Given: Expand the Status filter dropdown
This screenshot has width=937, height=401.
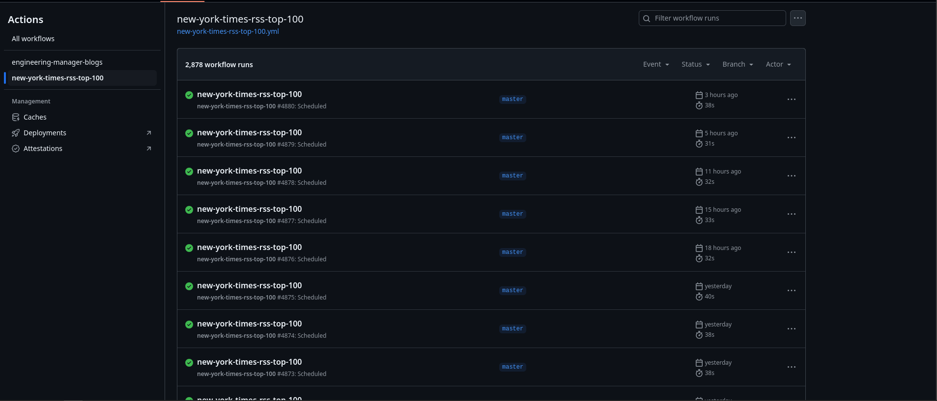Looking at the screenshot, I should tap(695, 64).
